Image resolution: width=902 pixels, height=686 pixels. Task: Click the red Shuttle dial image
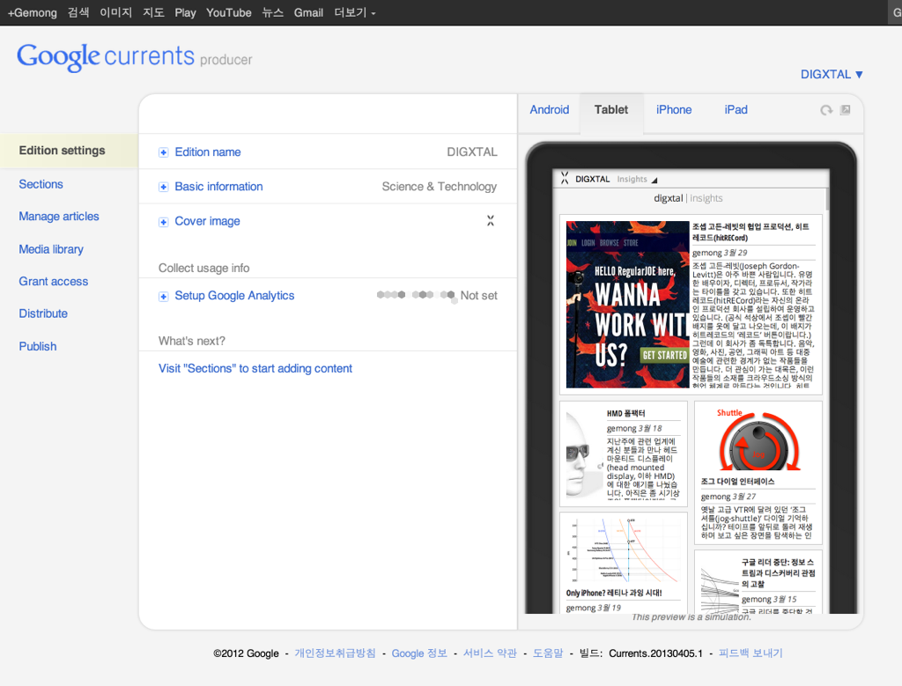pos(758,446)
